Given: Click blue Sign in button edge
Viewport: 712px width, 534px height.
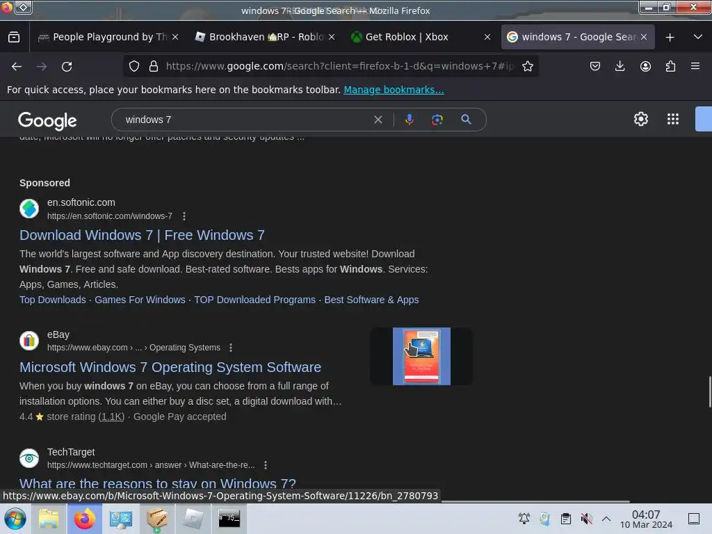Looking at the screenshot, I should (x=704, y=119).
